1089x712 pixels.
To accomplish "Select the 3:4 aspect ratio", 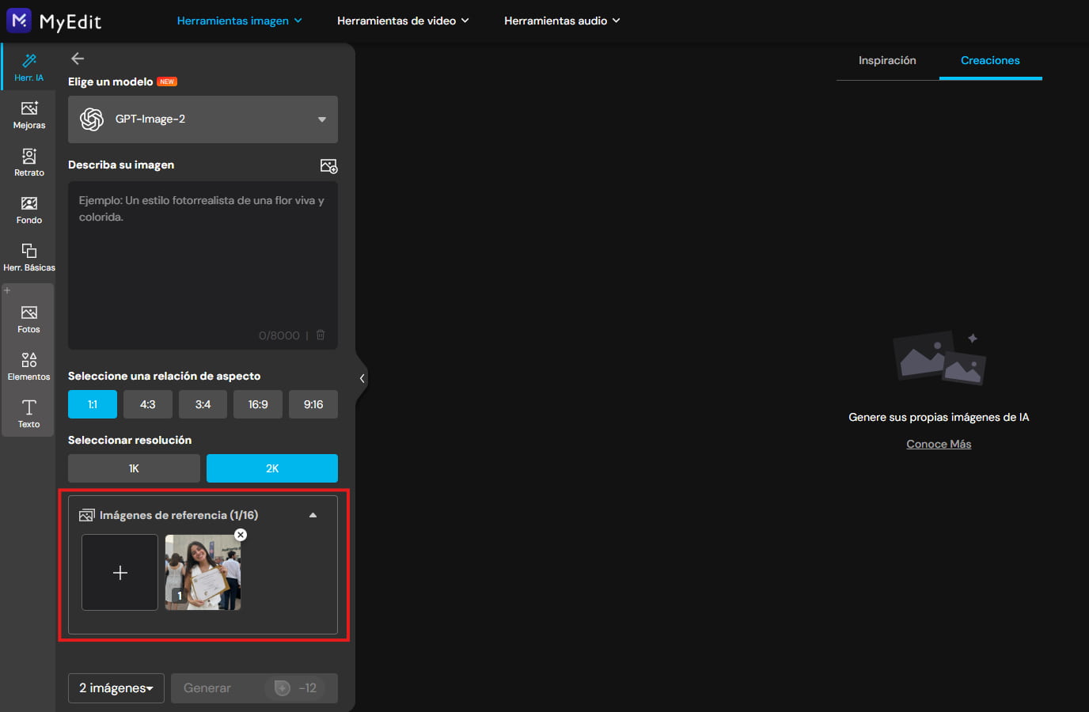I will 203,404.
